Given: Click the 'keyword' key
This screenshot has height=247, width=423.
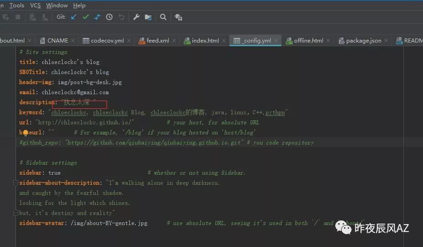Looking at the screenshot, I should coord(31,113).
